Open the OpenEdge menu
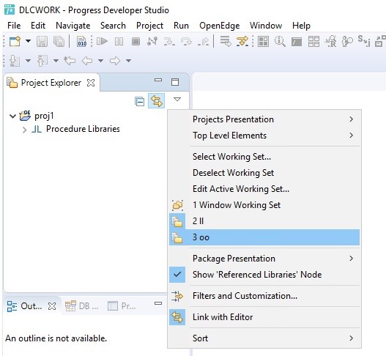 pos(219,26)
